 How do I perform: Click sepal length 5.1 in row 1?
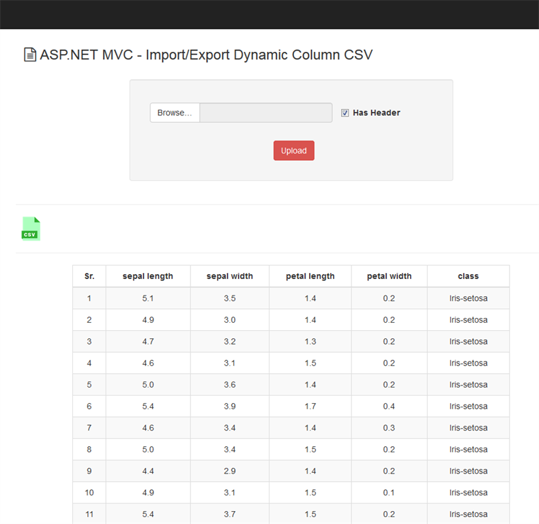[x=148, y=298]
